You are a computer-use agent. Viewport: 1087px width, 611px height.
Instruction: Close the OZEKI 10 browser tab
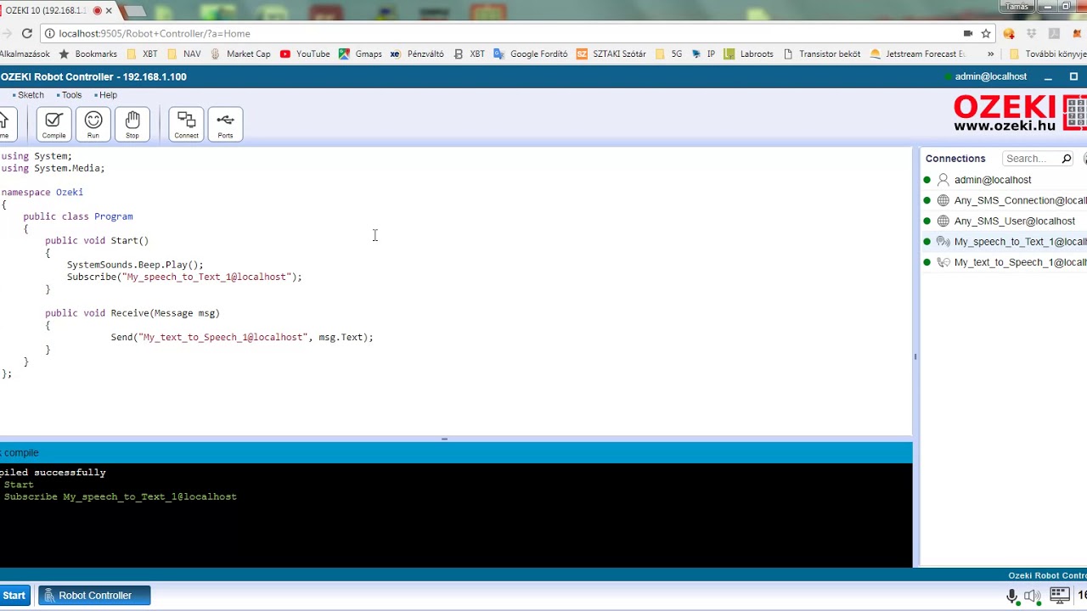coord(109,11)
